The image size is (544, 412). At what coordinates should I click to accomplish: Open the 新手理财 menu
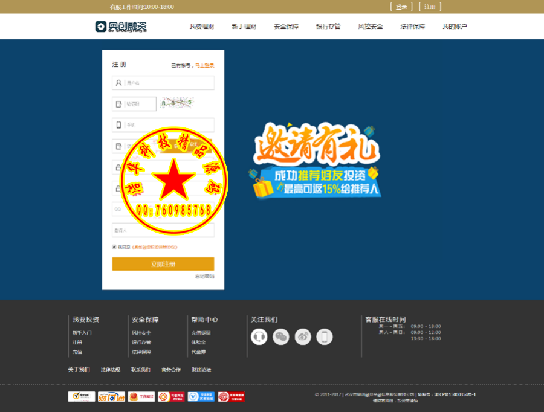[x=244, y=27]
